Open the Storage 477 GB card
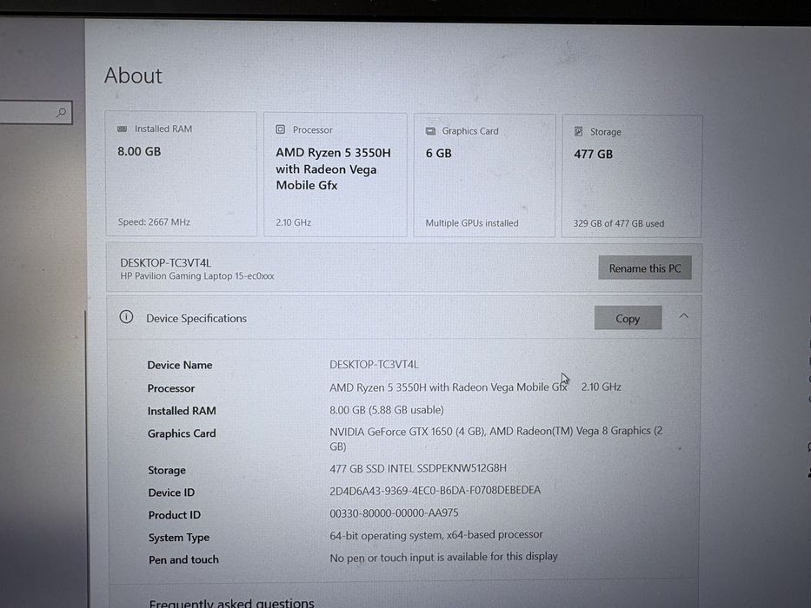This screenshot has width=811, height=608. pos(632,176)
